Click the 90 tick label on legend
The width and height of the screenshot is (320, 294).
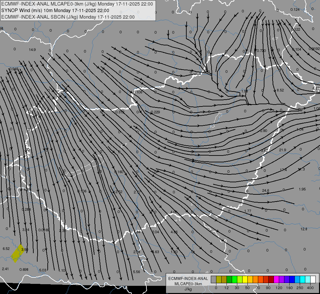point(268,288)
